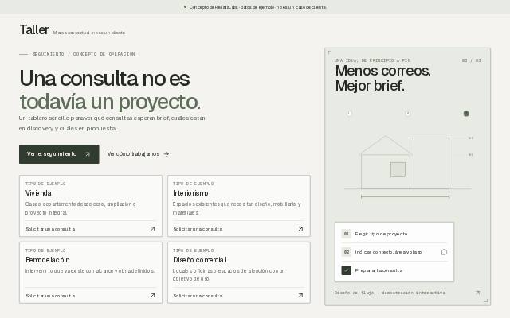Click the 'Menos correos. Mejor brief.' heading
The height and width of the screenshot is (318, 510).
(x=382, y=79)
